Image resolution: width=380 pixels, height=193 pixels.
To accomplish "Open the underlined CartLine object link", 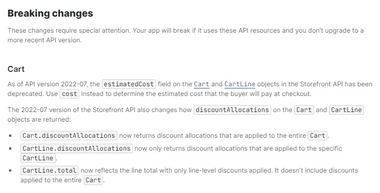I will (x=240, y=84).
